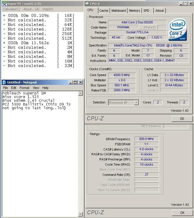Click the RAS# Precharge (tRP) value 4 clocks
This screenshot has height=218, width=194.
(146, 159)
